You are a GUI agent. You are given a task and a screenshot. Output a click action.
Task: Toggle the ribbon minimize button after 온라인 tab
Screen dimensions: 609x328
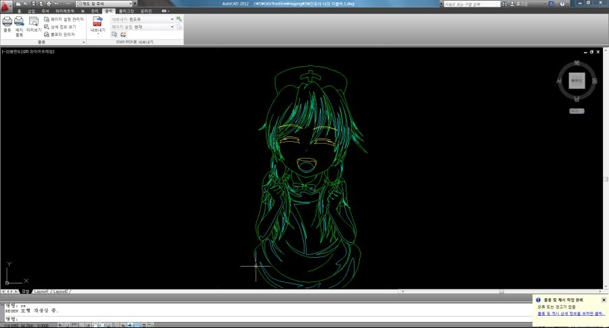[x=166, y=11]
